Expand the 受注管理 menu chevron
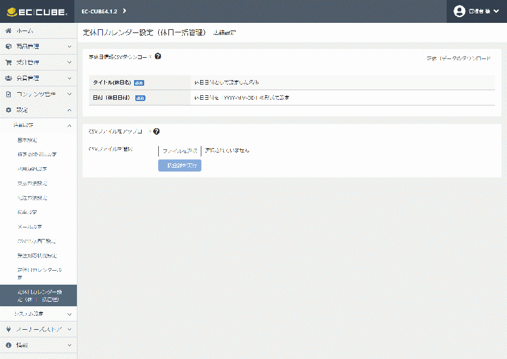Image resolution: width=507 pixels, height=359 pixels. pyautogui.click(x=69, y=62)
